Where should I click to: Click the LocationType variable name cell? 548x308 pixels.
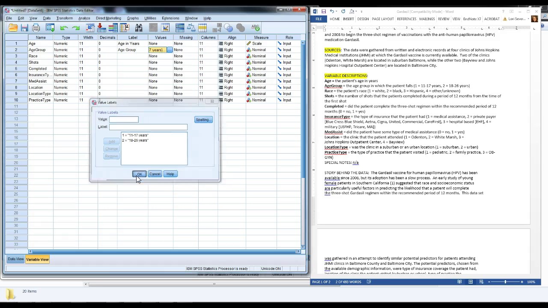pyautogui.click(x=41, y=94)
